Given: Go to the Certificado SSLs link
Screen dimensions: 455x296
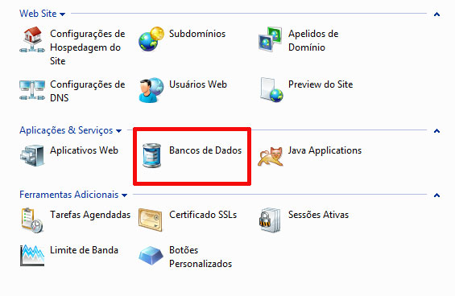Looking at the screenshot, I should tap(203, 215).
